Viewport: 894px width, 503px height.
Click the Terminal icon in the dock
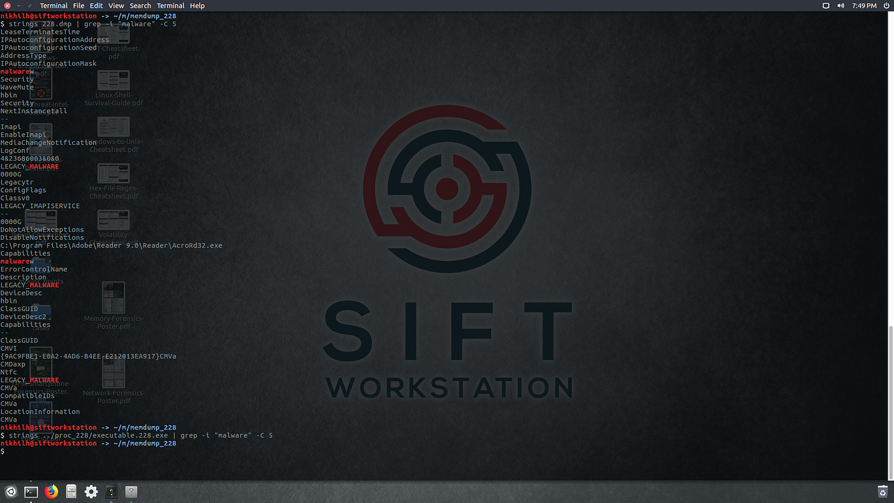[31, 492]
